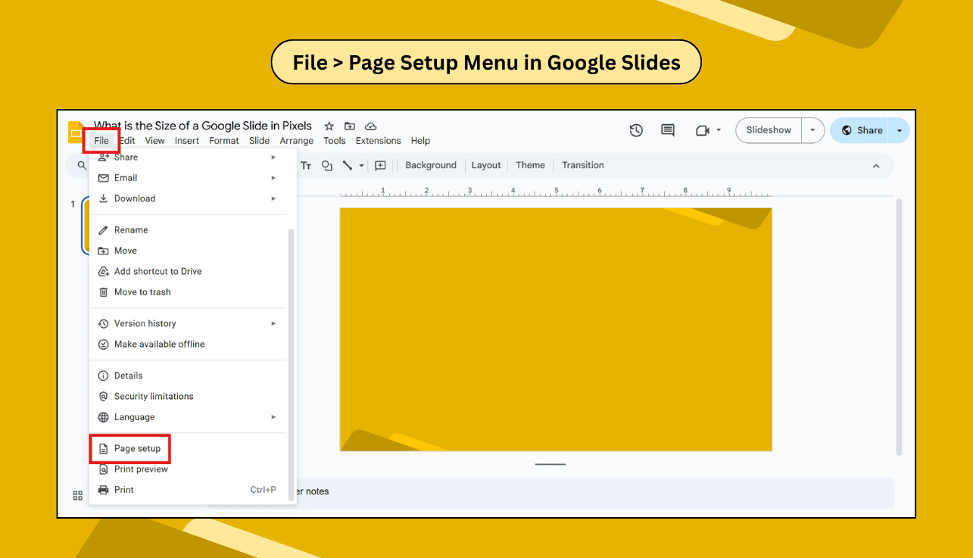This screenshot has width=973, height=558.
Task: Pick the Line tool from the toolbar
Action: point(346,165)
